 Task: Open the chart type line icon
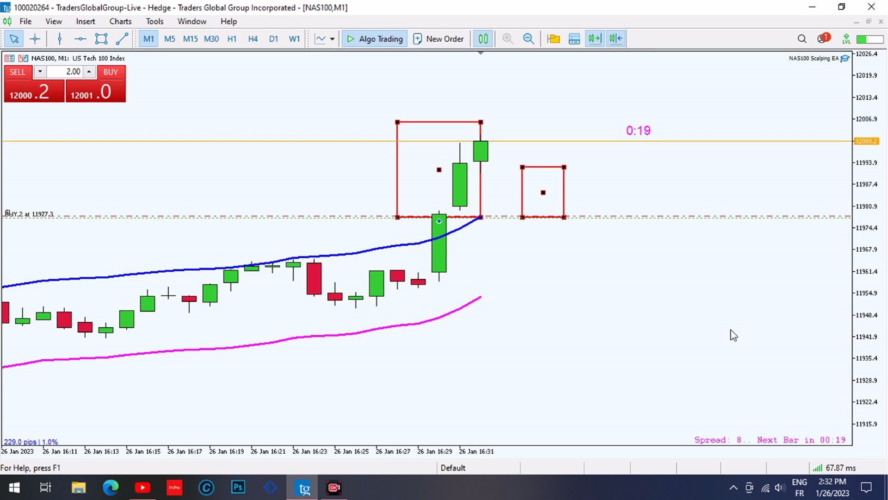click(320, 39)
